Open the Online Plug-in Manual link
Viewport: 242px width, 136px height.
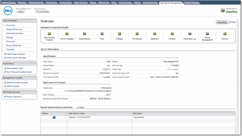(x=16, y=54)
